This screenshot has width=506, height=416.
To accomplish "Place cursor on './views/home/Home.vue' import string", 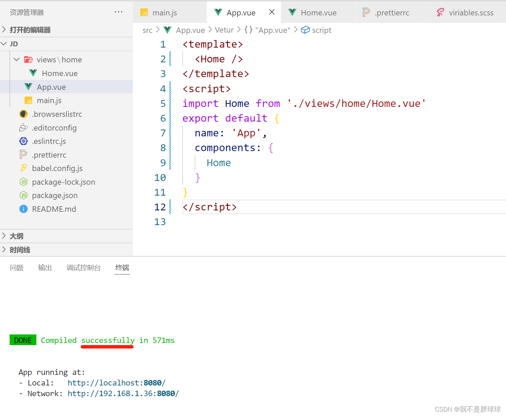I will coord(356,103).
